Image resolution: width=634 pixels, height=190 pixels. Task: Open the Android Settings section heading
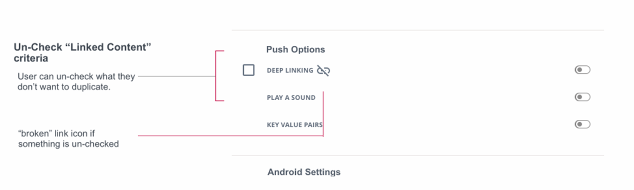304,172
